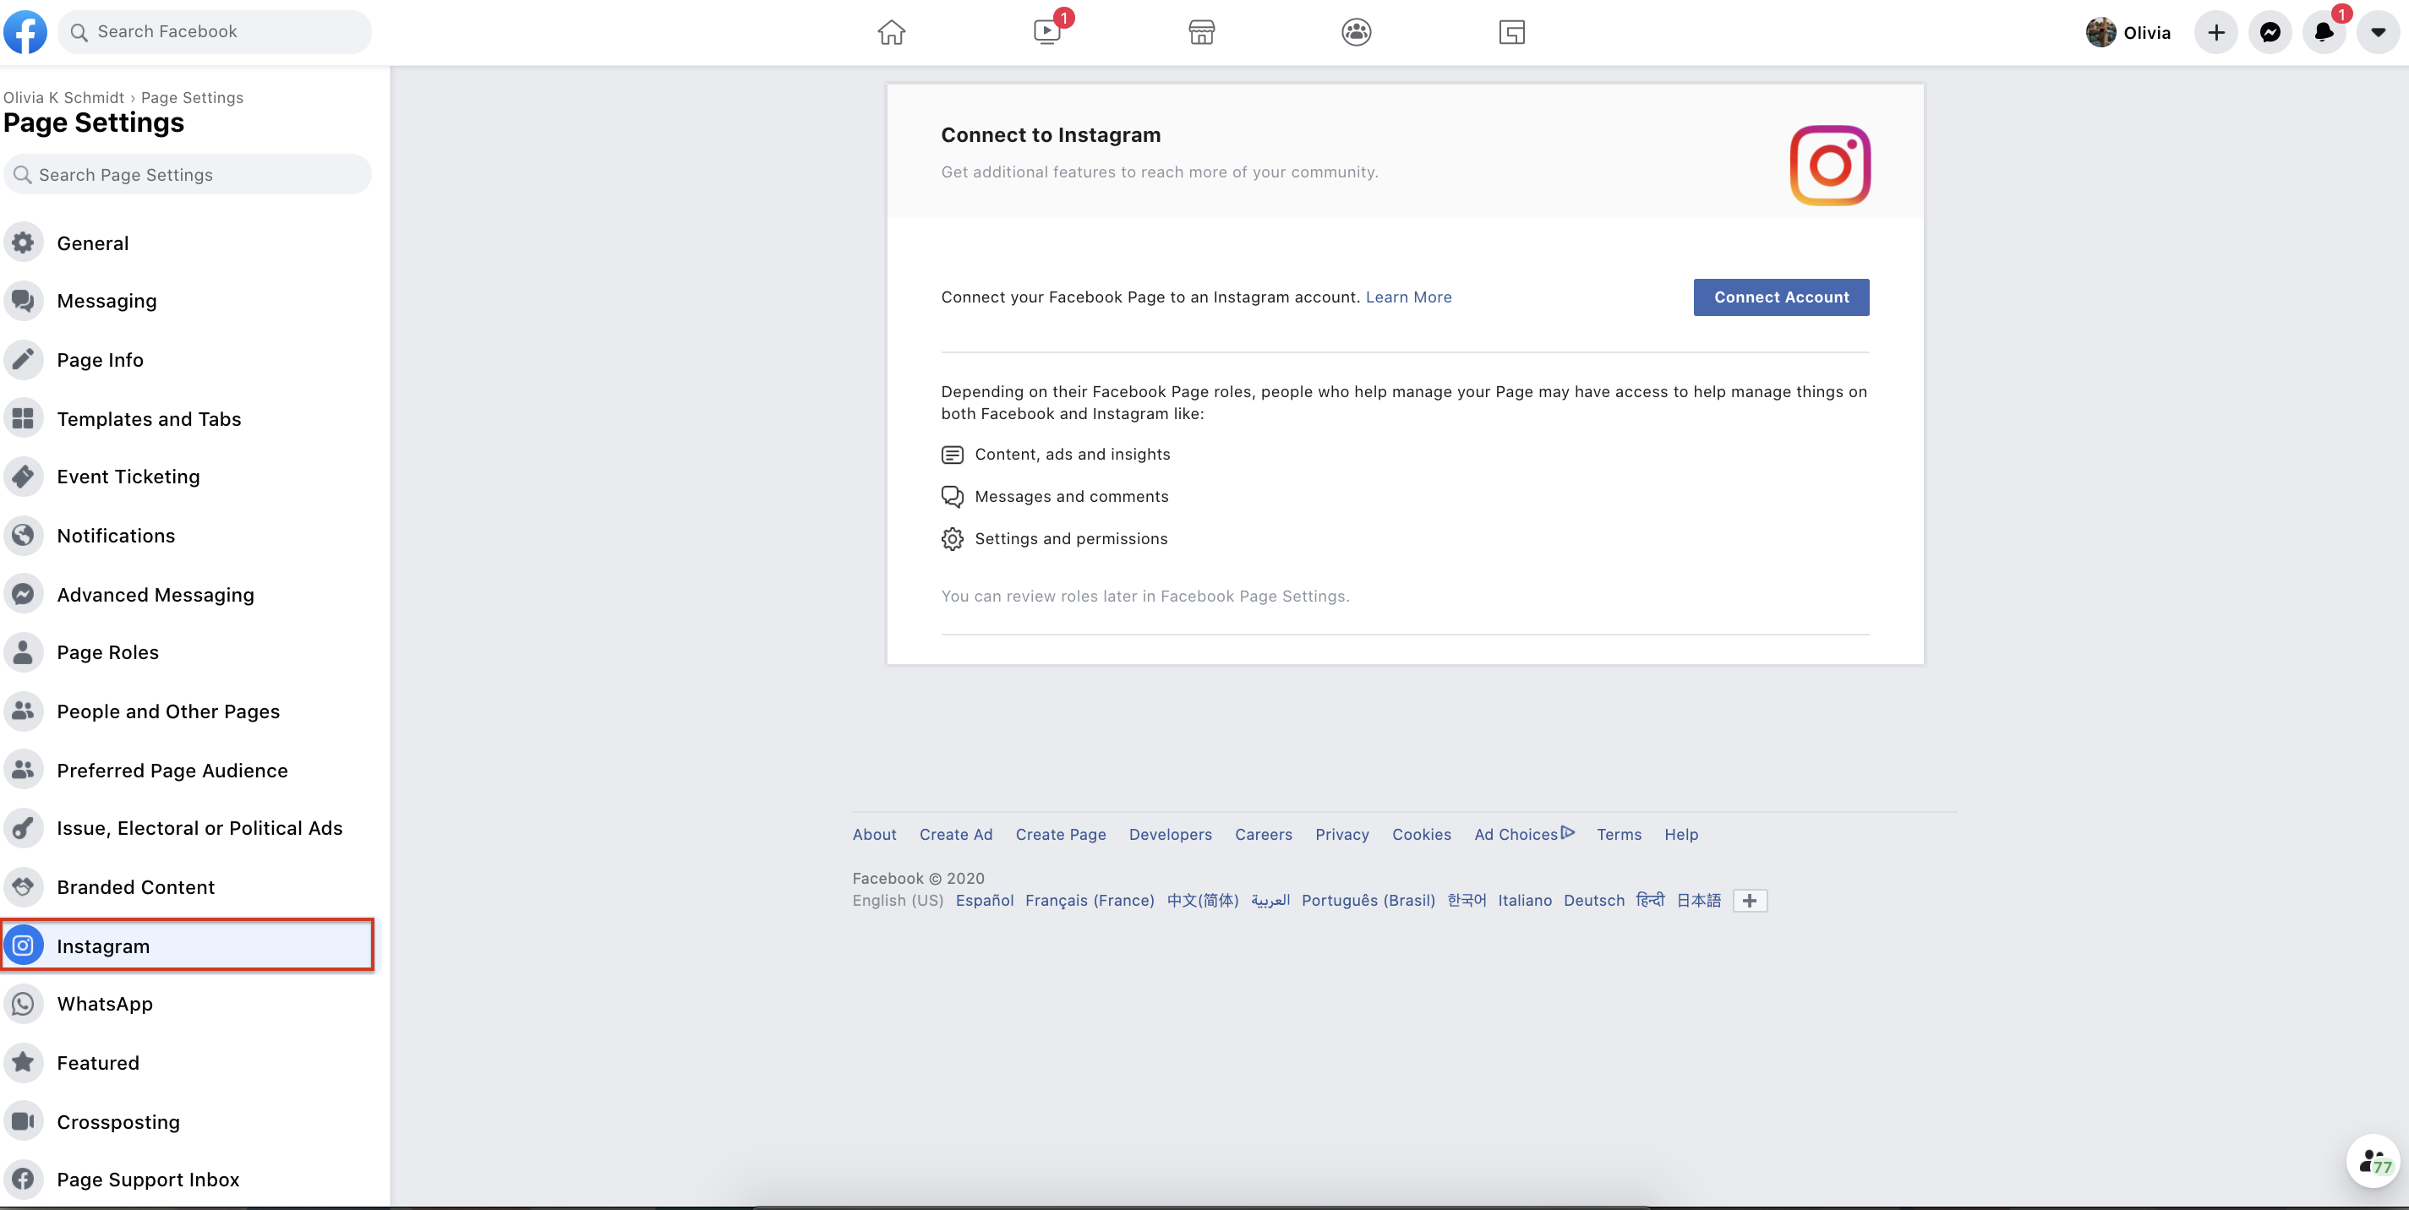Open Page Roles settings
Screen dimensions: 2409x1210
tap(187, 652)
